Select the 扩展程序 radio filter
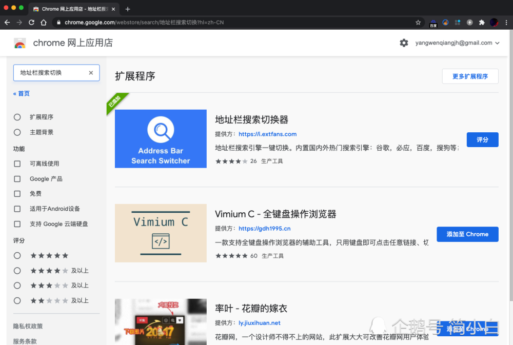Screen dimensions: 513x345 17,117
